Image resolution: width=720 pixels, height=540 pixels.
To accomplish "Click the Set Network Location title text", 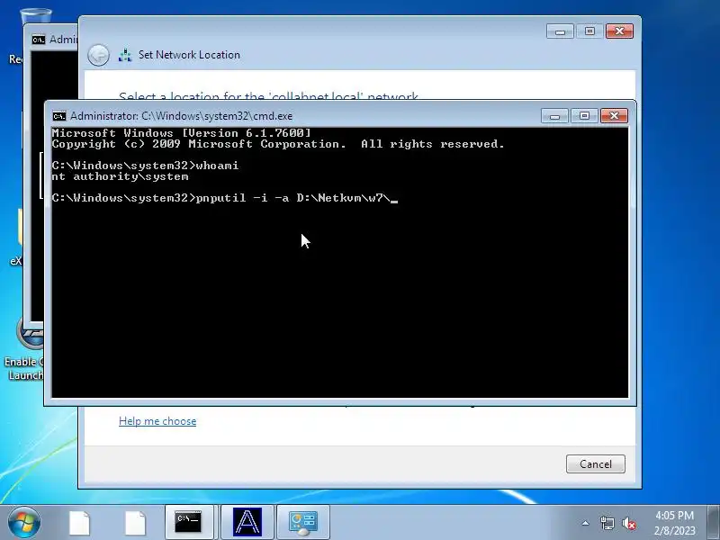I will tap(189, 55).
